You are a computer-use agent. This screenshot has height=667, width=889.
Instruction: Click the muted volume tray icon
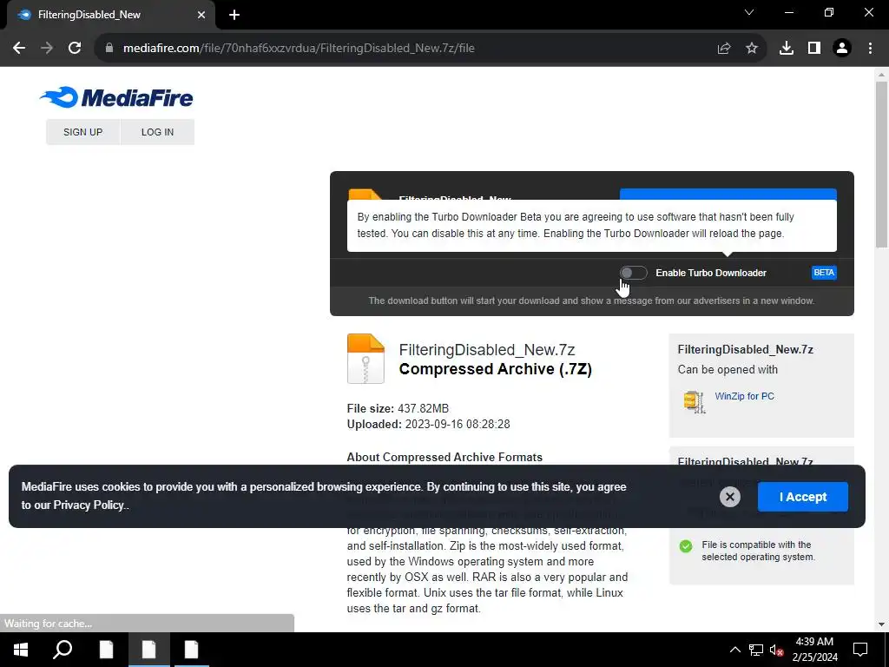click(x=776, y=650)
